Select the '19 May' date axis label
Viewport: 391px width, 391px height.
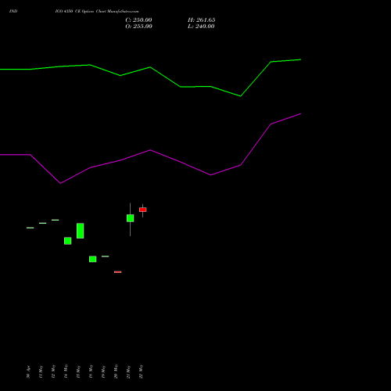[x=103, y=371]
